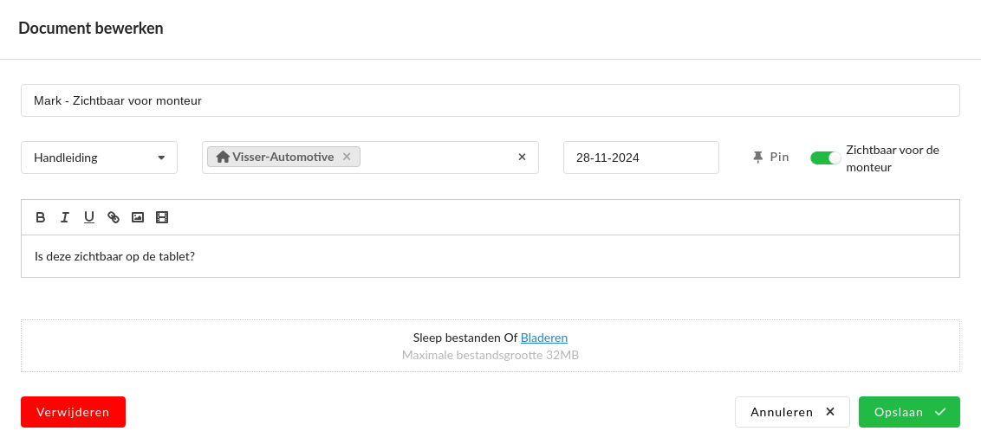Click the document title input field
The width and height of the screenshot is (981, 444).
pyautogui.click(x=490, y=100)
